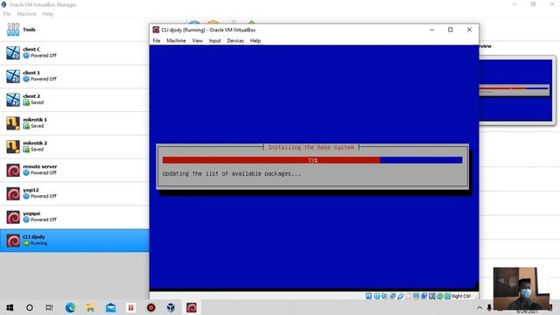560x315 pixels.
Task: Open File menu in VirtualBox Manager
Action: click(x=7, y=14)
